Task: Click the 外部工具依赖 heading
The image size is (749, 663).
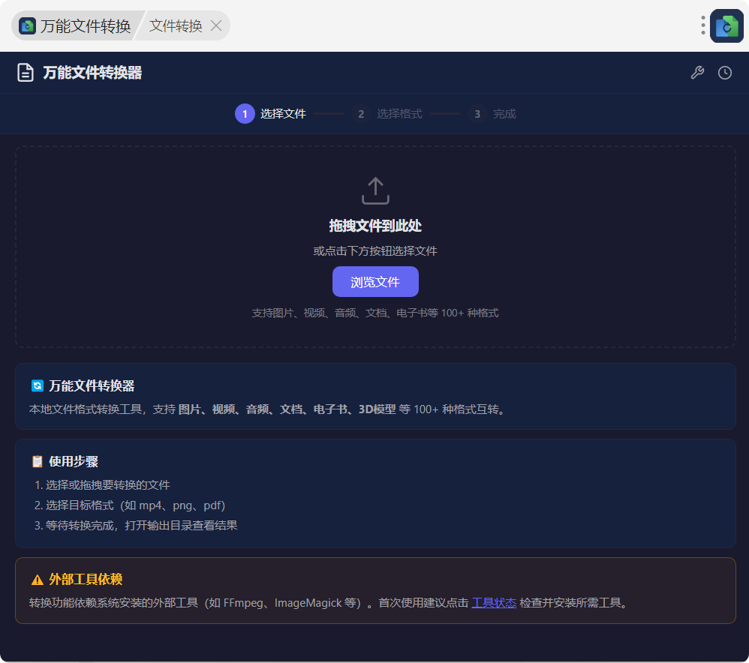Action: 86,580
